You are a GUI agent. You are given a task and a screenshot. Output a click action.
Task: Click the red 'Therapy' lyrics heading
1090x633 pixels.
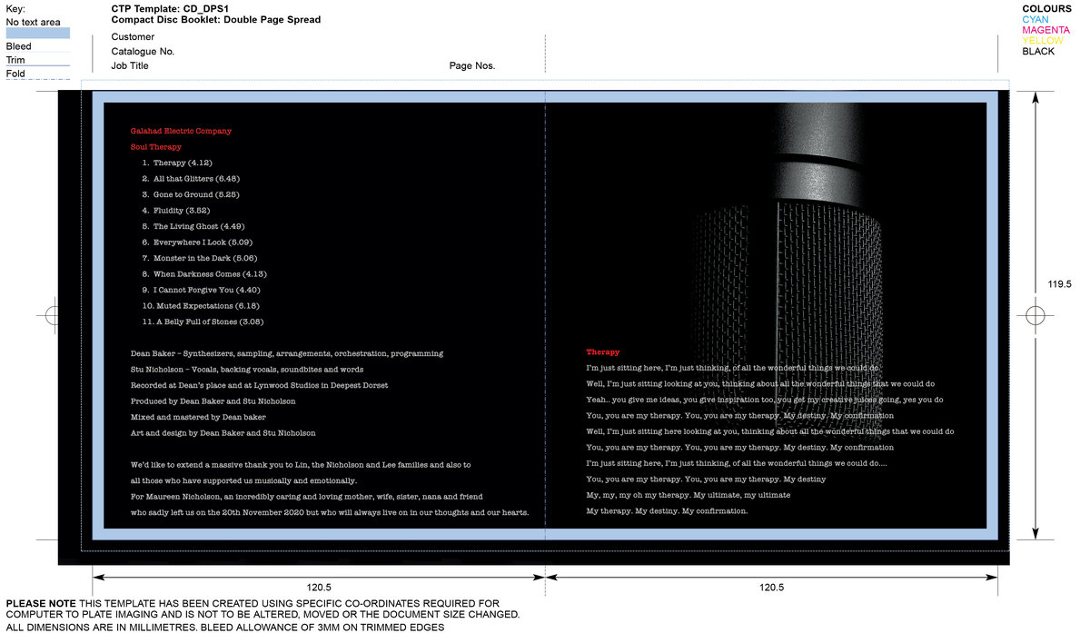click(602, 351)
